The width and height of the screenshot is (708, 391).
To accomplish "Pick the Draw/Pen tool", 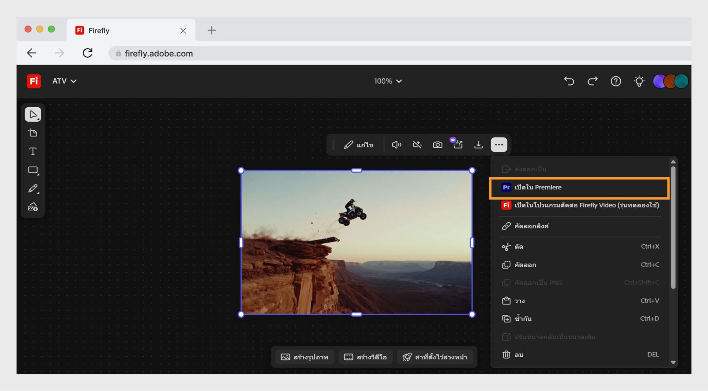I will point(33,188).
